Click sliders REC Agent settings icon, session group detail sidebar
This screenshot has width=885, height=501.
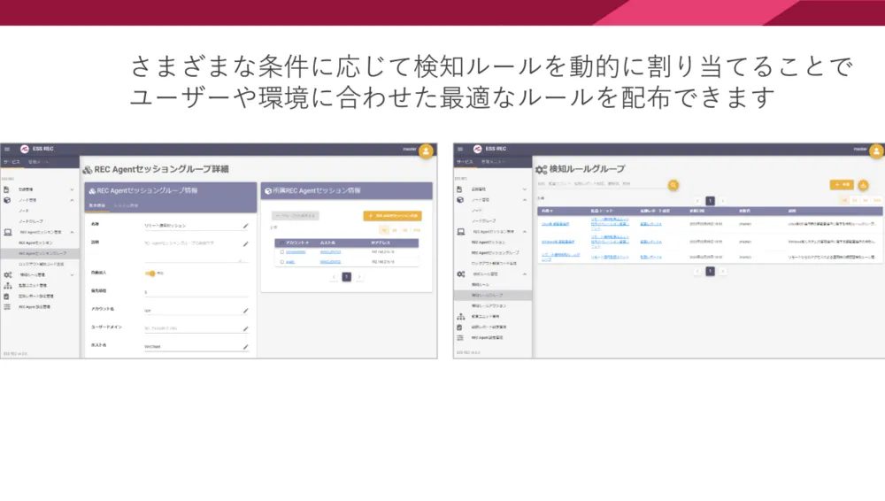tap(7, 306)
